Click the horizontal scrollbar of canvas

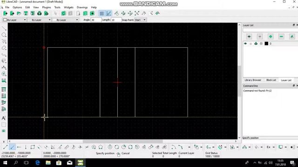(122, 141)
